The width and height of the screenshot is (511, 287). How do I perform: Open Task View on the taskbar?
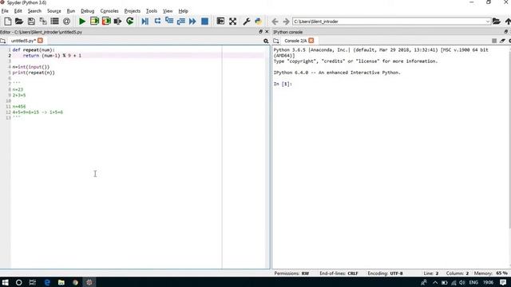tap(32, 282)
